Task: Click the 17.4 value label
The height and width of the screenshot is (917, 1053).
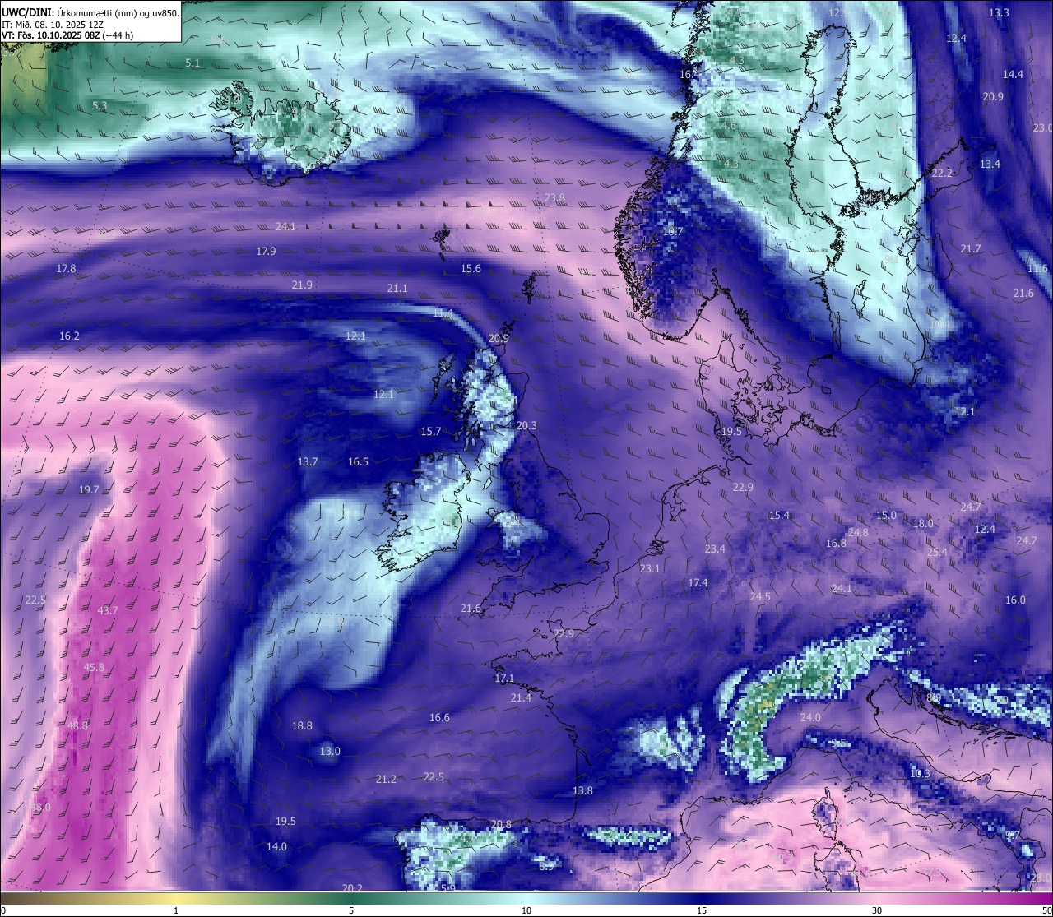Action: point(698,582)
